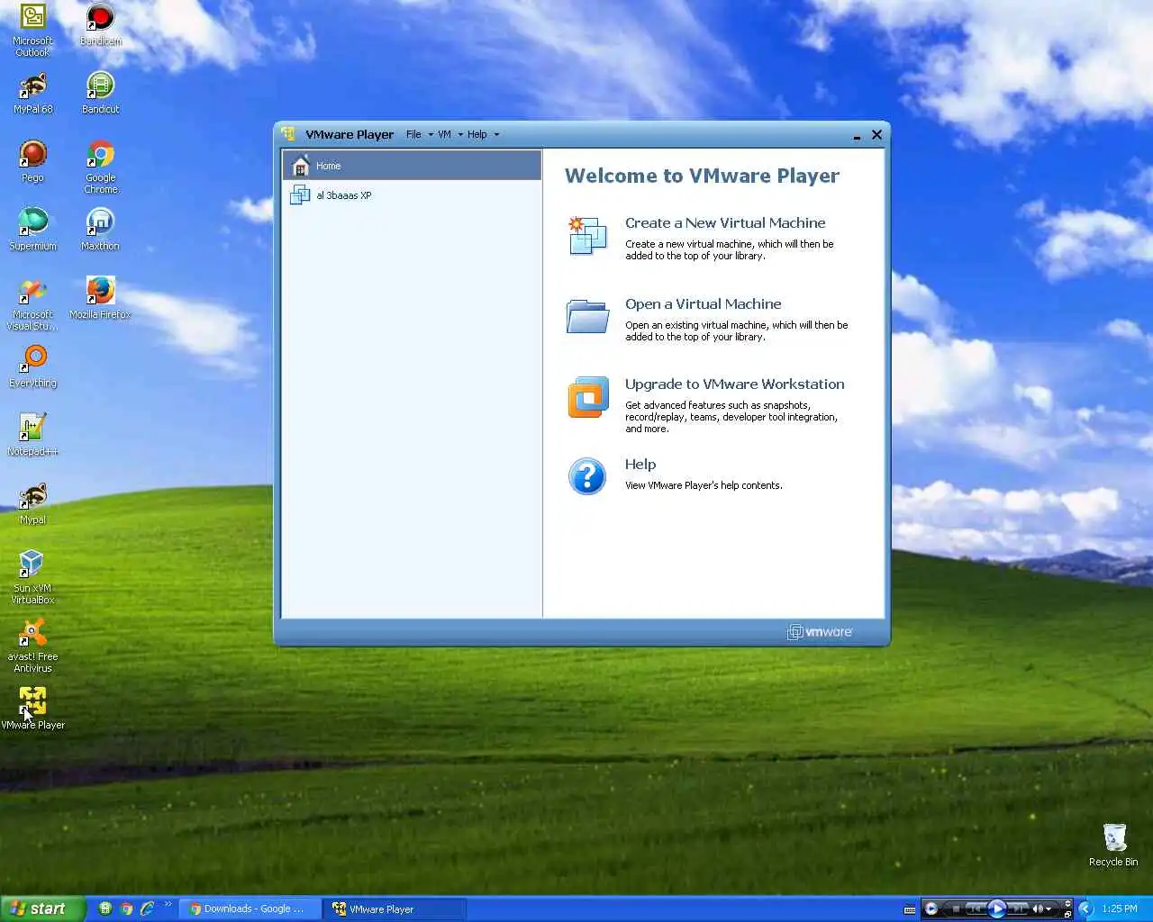Image resolution: width=1153 pixels, height=922 pixels.
Task: Close the VMware Player window
Action: pyautogui.click(x=876, y=135)
